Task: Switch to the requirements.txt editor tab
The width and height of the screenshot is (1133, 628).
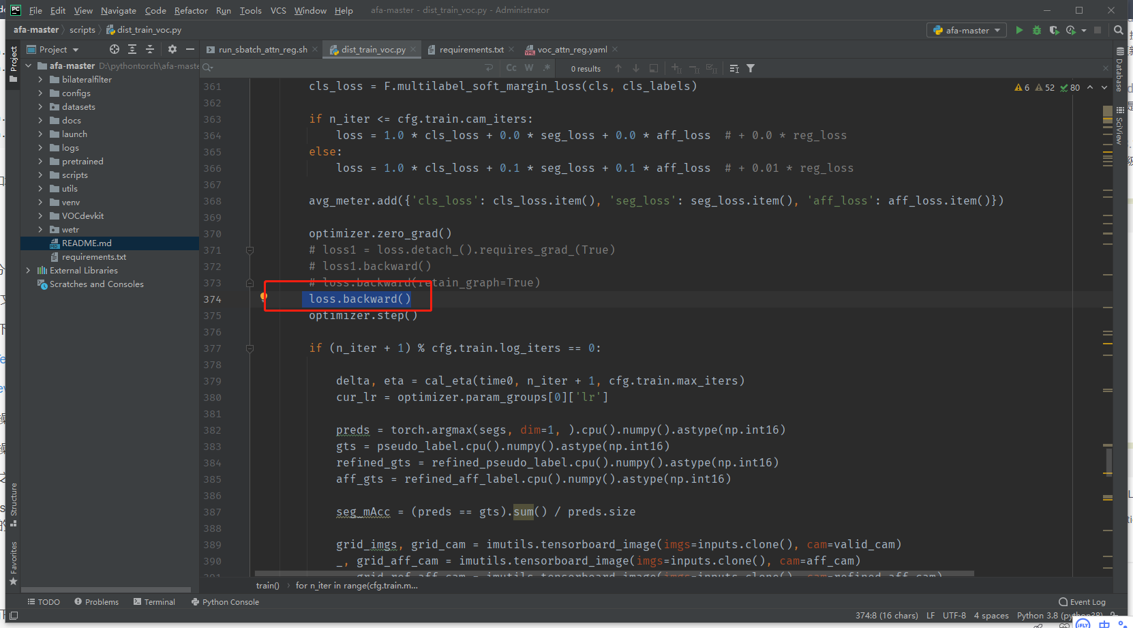Action: click(x=470, y=49)
